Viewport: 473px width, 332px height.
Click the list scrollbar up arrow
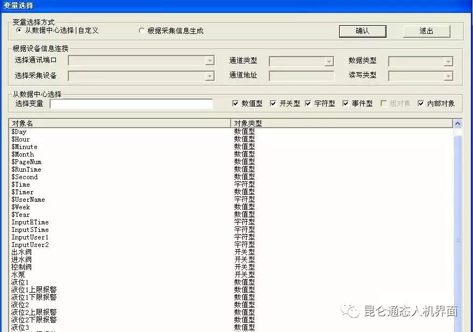click(458, 123)
